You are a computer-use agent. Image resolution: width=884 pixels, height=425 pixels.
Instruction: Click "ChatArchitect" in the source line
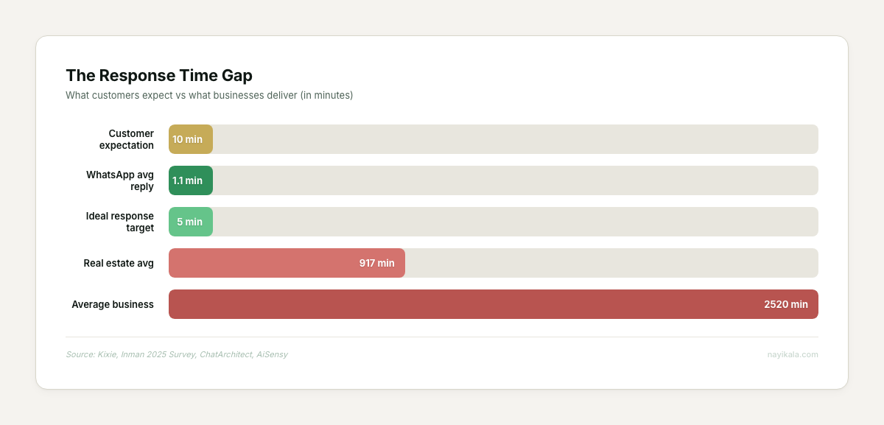tap(225, 354)
